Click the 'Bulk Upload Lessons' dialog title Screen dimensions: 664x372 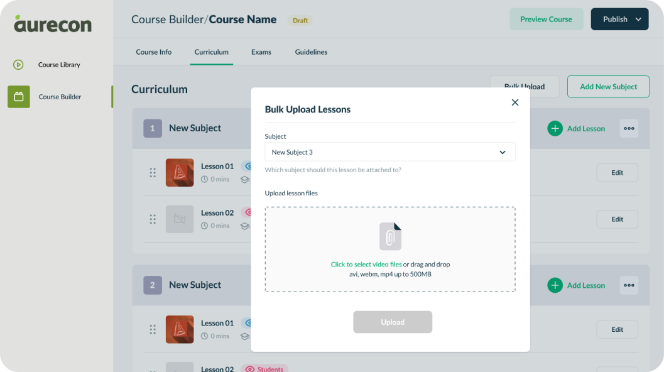click(308, 109)
